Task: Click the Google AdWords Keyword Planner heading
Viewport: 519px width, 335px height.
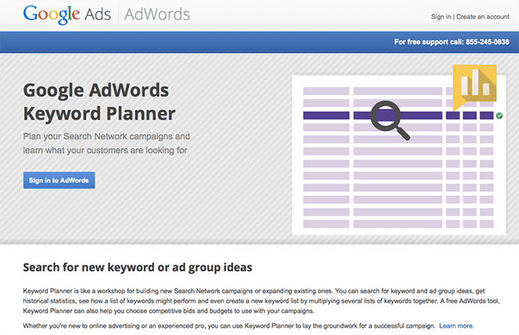Action: click(x=99, y=102)
